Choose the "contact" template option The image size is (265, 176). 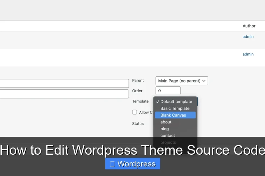[168, 135]
